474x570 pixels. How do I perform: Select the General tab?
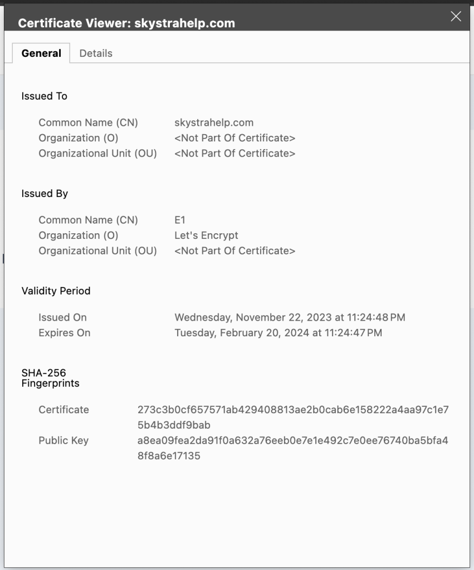41,53
